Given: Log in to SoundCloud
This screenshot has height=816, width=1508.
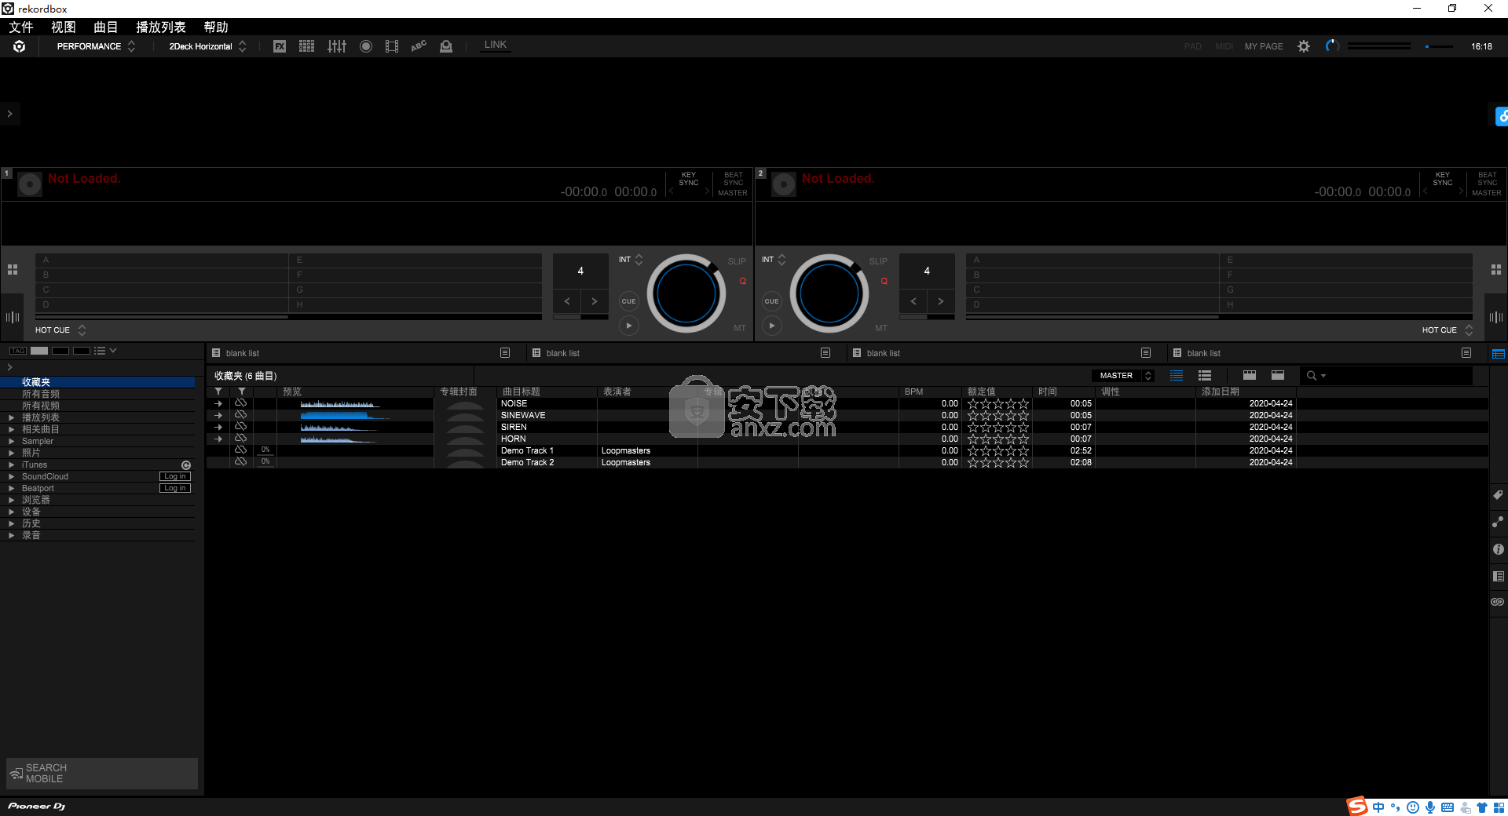Looking at the screenshot, I should click(x=175, y=477).
